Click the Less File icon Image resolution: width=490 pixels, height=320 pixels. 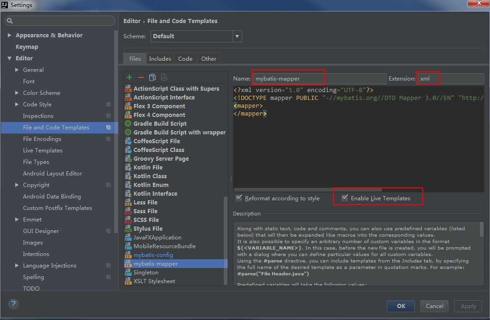tap(128, 203)
